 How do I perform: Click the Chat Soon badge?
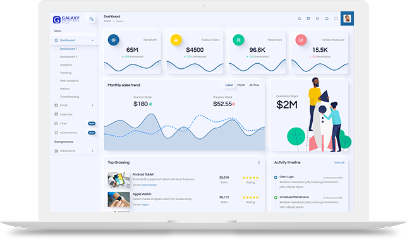coord(92,124)
